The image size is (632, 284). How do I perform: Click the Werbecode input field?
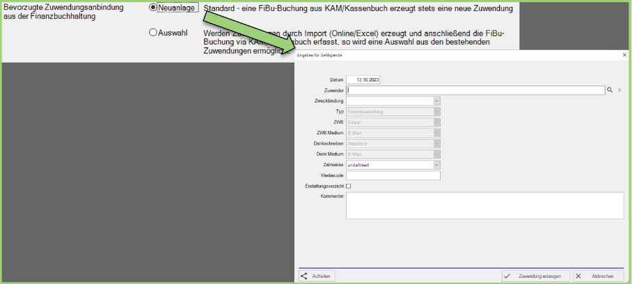[393, 175]
